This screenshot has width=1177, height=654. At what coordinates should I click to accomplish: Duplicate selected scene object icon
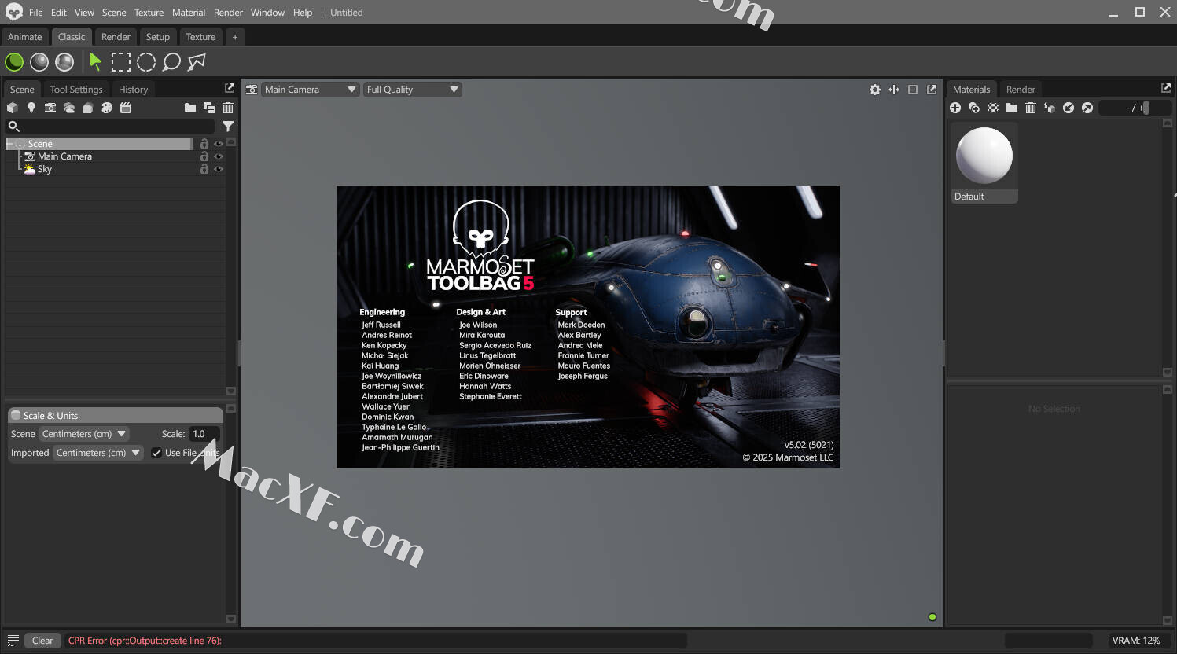[x=209, y=108]
